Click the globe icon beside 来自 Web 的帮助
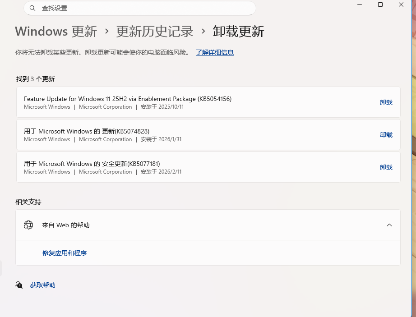The width and height of the screenshot is (416, 317). (28, 225)
